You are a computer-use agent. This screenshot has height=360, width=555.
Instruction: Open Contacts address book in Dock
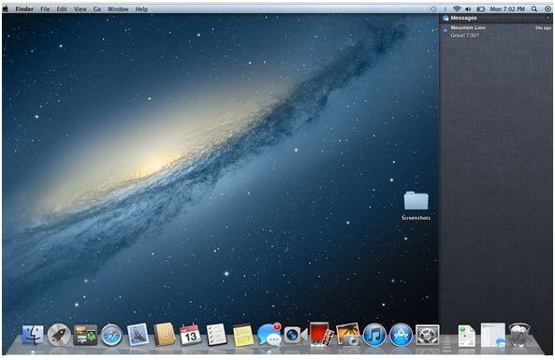tap(164, 334)
